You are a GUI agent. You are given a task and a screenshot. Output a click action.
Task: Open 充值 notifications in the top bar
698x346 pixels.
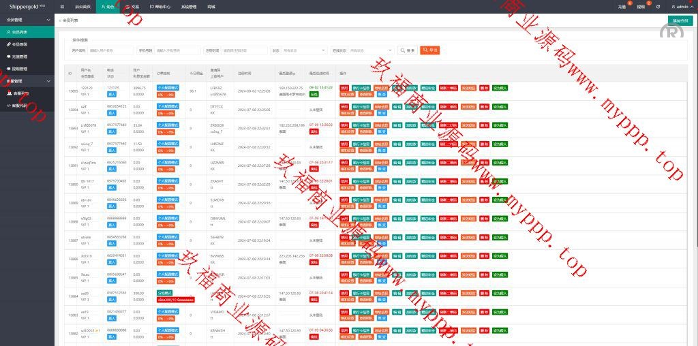(x=622, y=6)
